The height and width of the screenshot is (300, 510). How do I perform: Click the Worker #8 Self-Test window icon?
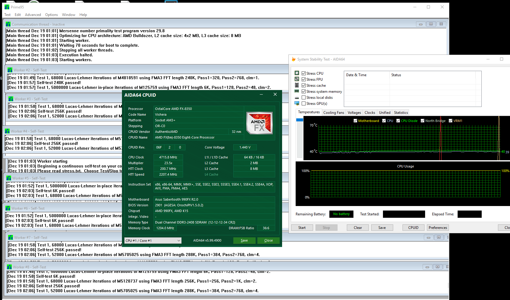(9, 267)
